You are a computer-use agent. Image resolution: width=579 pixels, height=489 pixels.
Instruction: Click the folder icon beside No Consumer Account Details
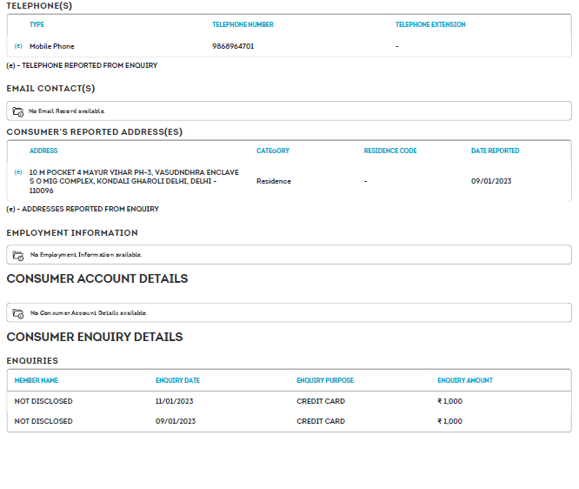coord(18,312)
